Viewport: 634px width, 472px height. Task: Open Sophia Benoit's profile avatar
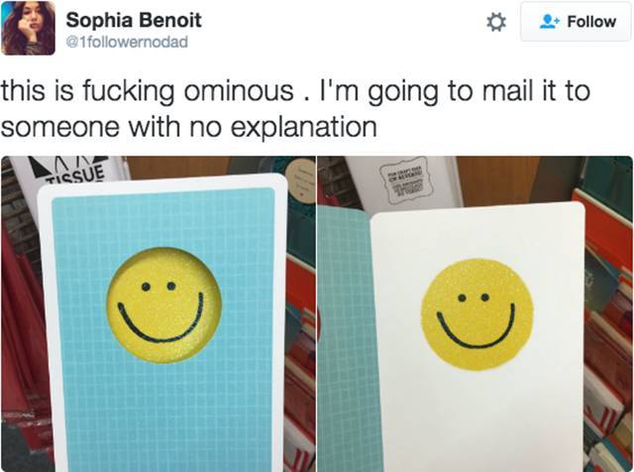pyautogui.click(x=29, y=28)
